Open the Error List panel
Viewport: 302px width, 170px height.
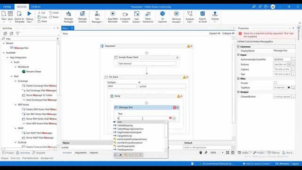[15, 158]
